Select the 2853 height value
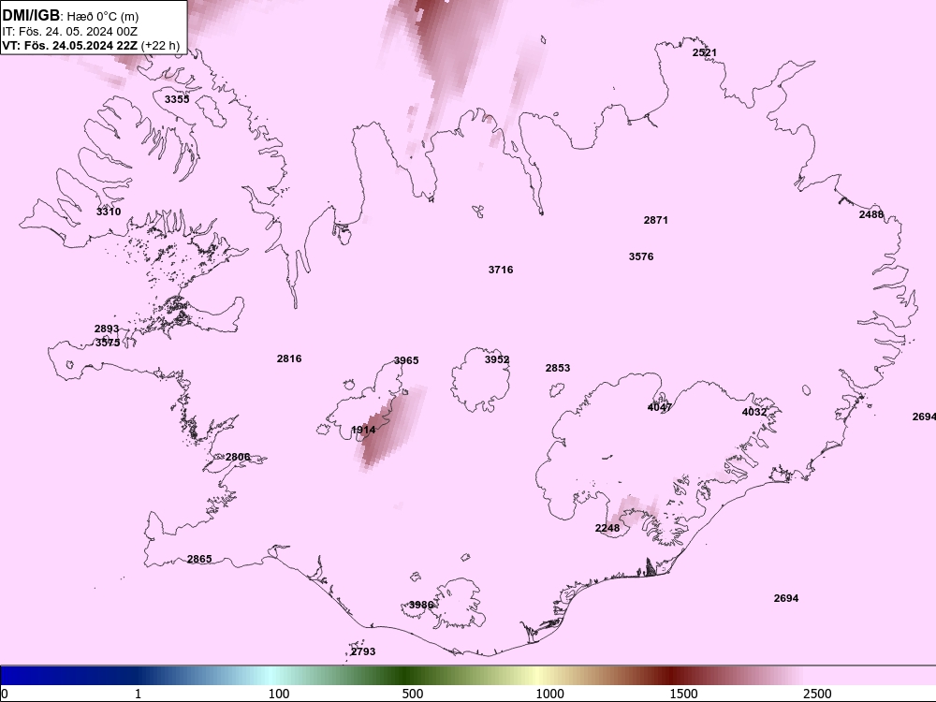This screenshot has width=936, height=702. [558, 368]
